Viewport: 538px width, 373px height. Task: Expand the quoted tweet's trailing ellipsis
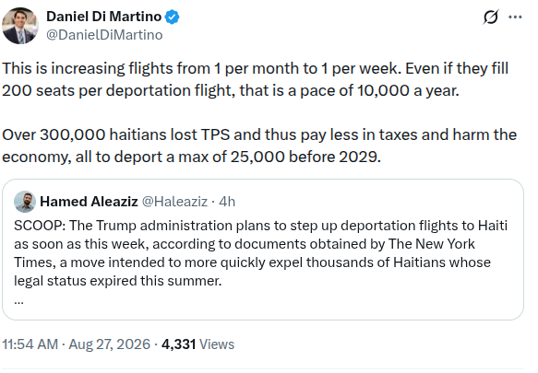point(18,301)
